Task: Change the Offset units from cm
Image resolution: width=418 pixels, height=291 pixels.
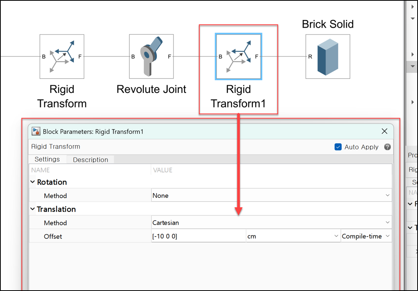Action: [x=293, y=236]
